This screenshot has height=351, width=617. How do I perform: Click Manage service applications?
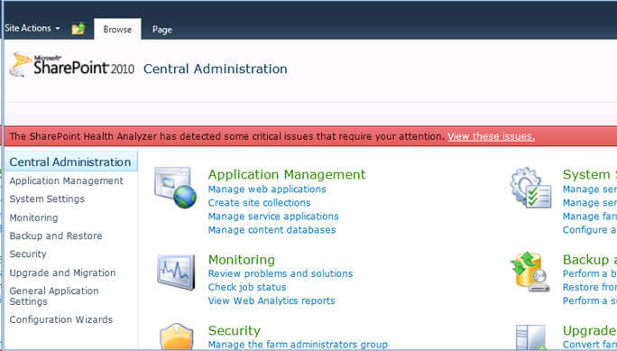point(273,217)
